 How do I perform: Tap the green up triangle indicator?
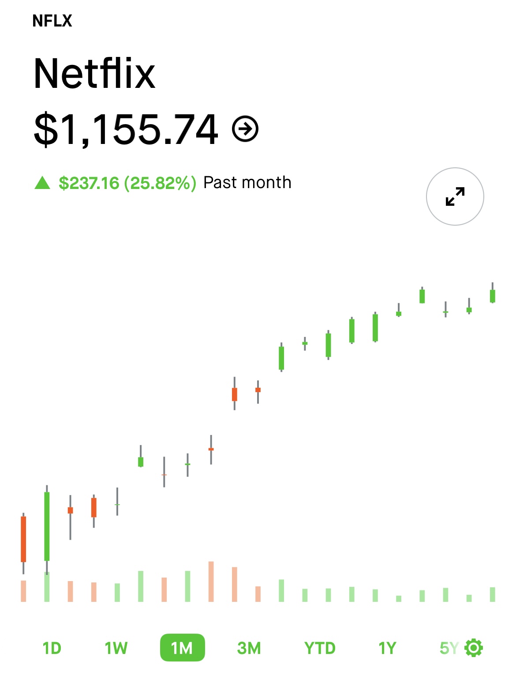[43, 182]
